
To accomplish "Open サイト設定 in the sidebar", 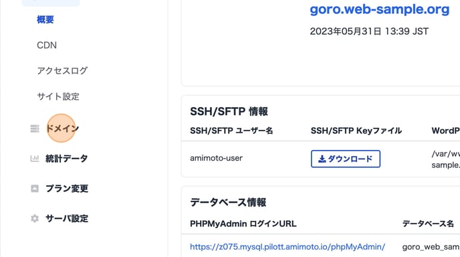I will point(58,96).
